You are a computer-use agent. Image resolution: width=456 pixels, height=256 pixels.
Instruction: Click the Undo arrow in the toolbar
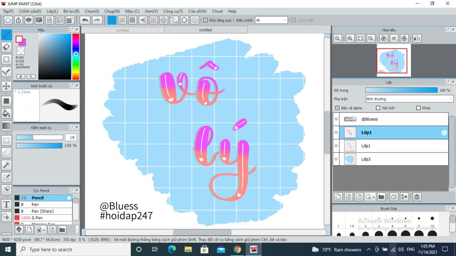click(x=85, y=20)
